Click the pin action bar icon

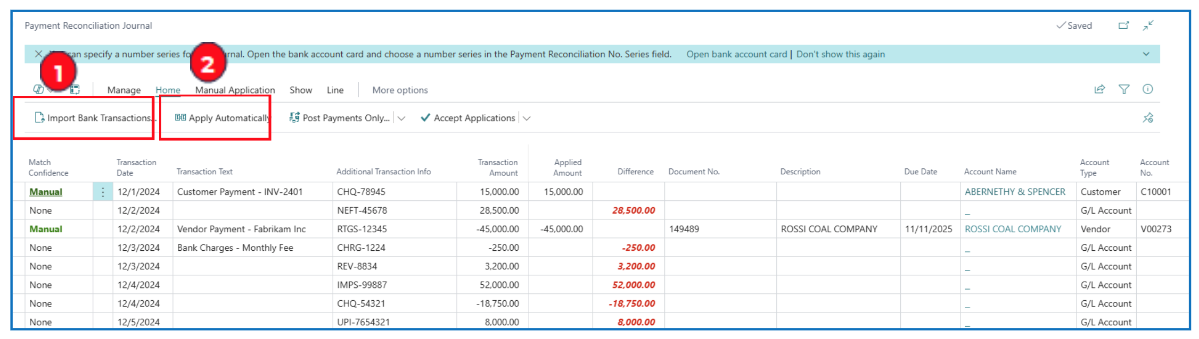coord(1148,118)
